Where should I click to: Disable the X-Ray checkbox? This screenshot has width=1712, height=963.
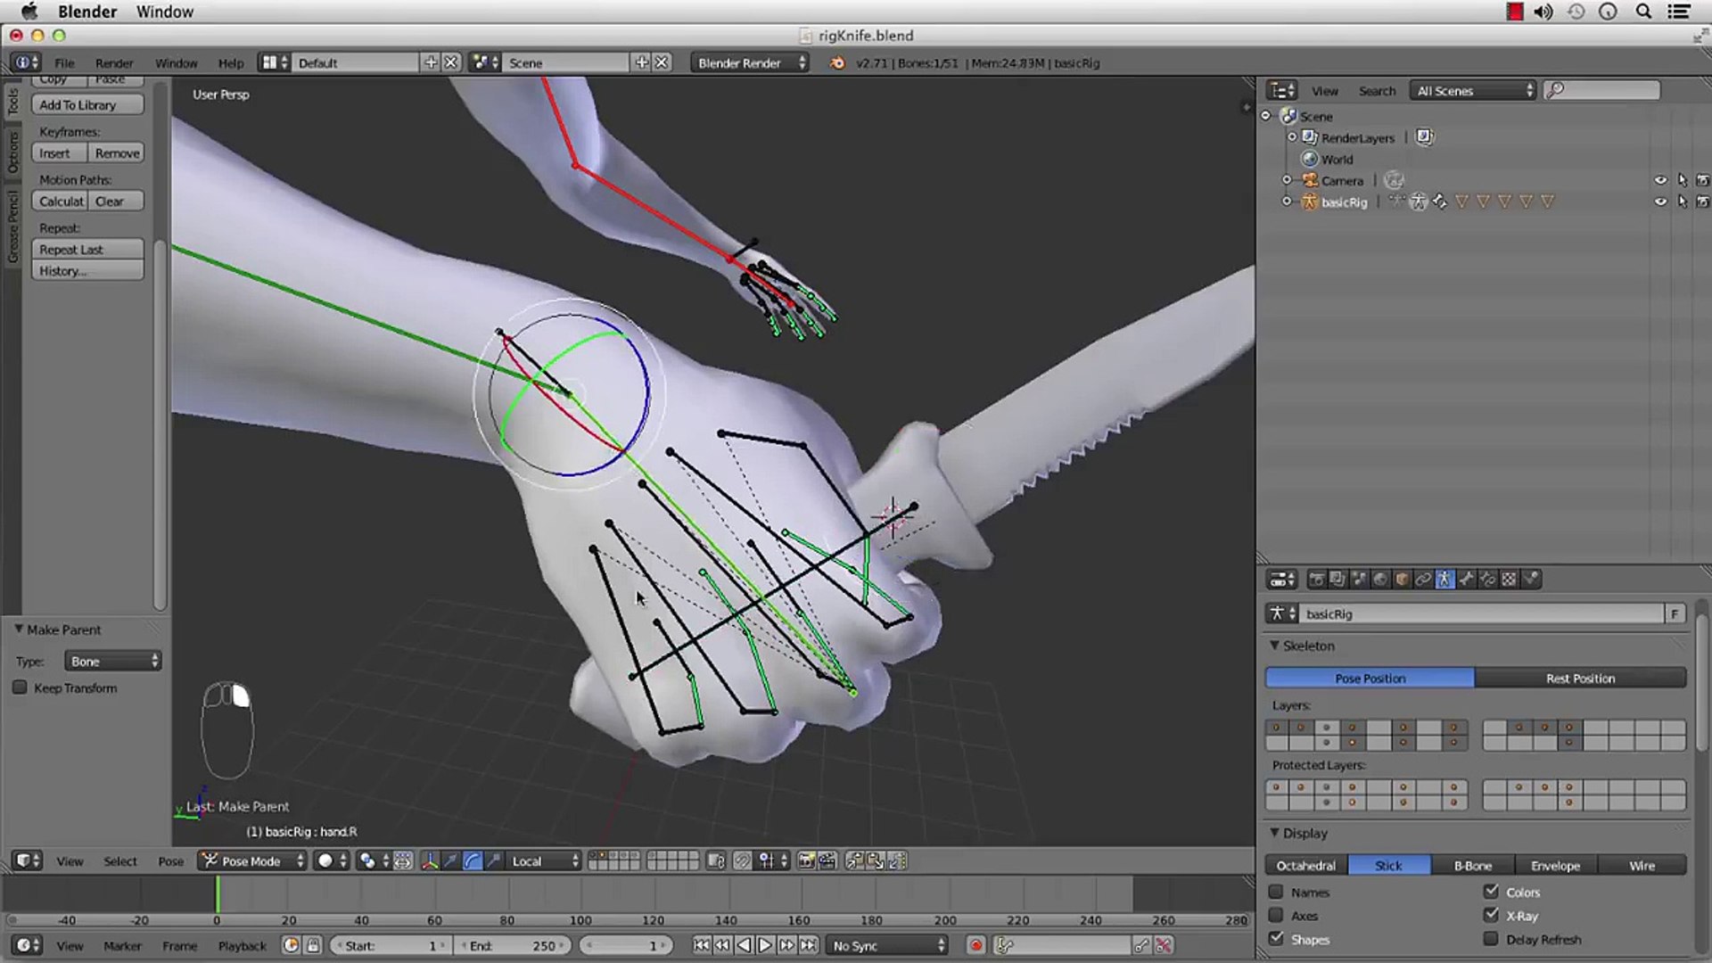pyautogui.click(x=1491, y=915)
